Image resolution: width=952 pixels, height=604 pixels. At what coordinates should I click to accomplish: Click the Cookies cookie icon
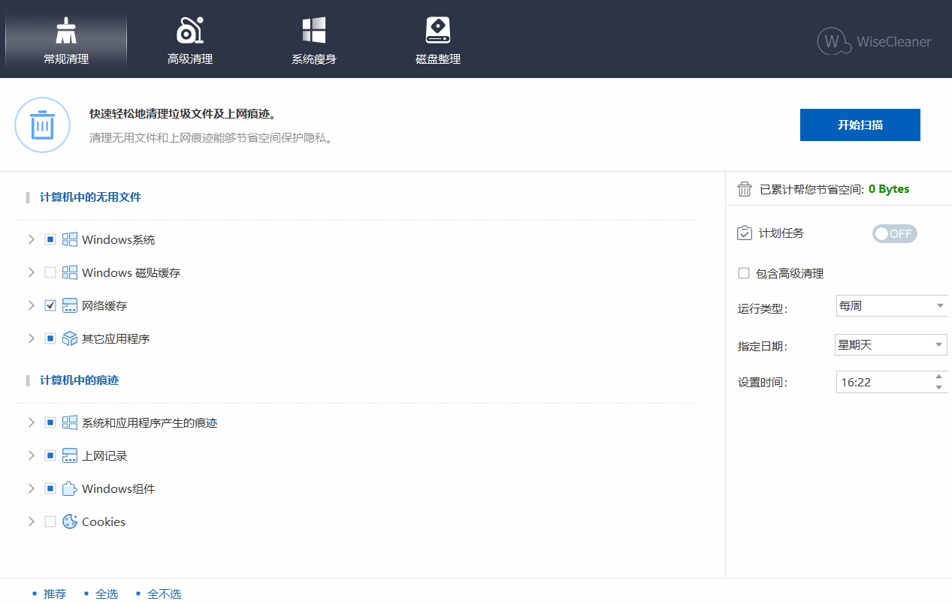coord(70,521)
